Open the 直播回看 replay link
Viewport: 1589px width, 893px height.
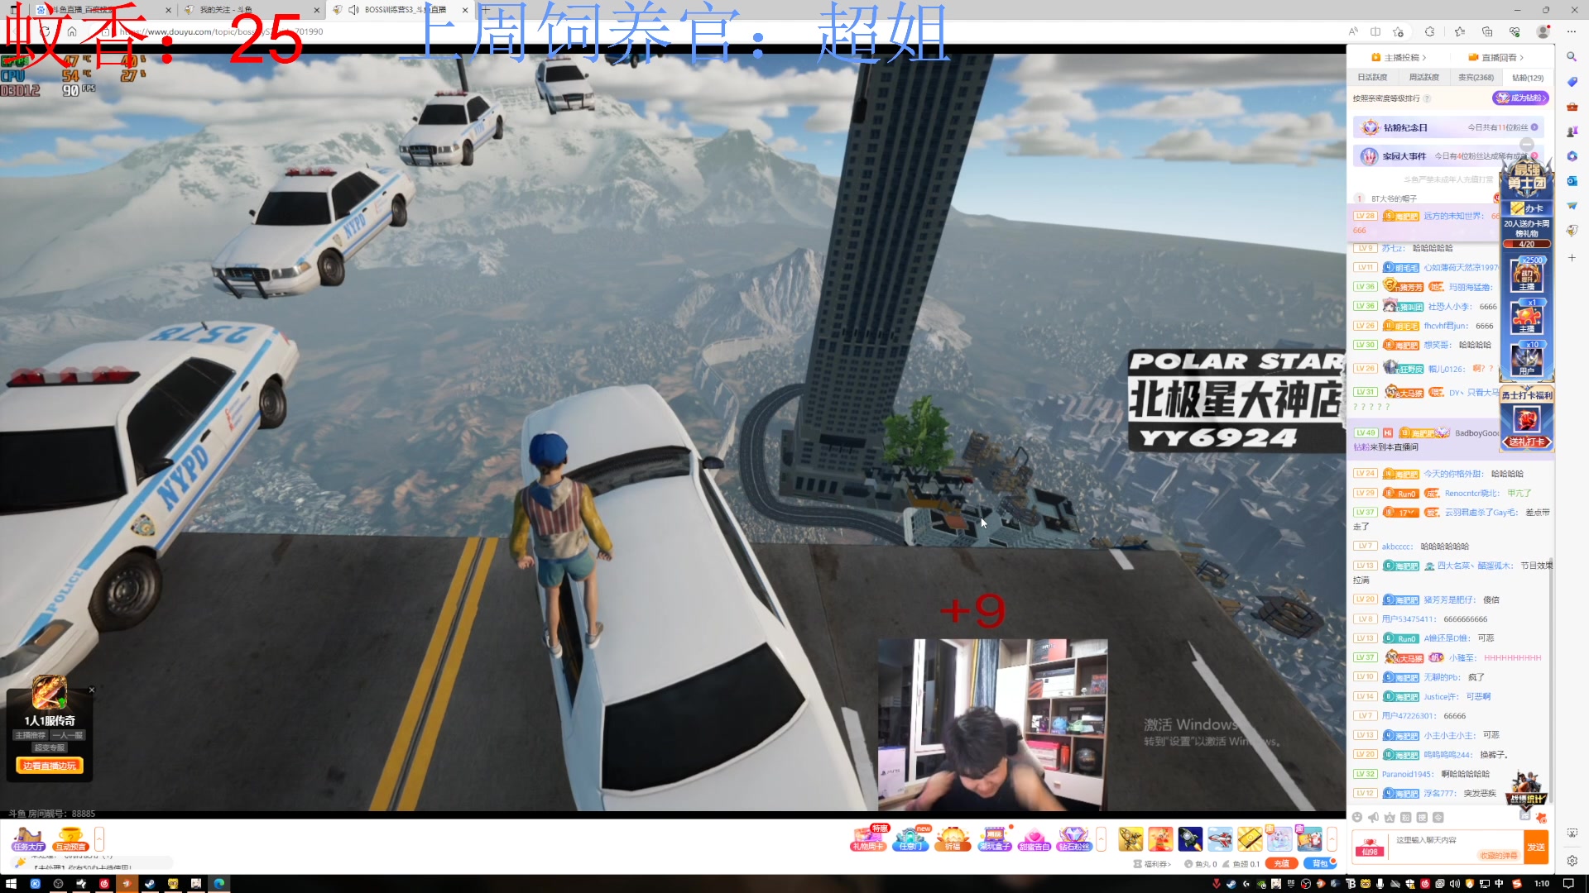(x=1495, y=57)
